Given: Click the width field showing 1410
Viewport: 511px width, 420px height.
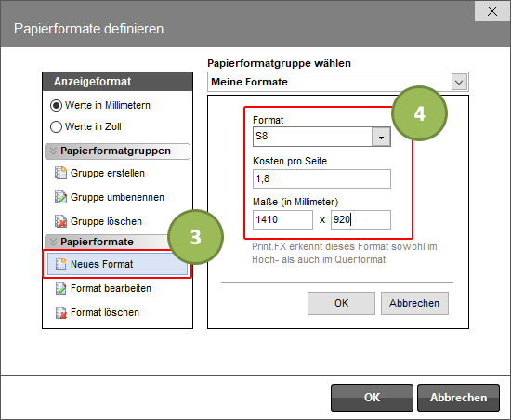Looking at the screenshot, I should (x=282, y=219).
